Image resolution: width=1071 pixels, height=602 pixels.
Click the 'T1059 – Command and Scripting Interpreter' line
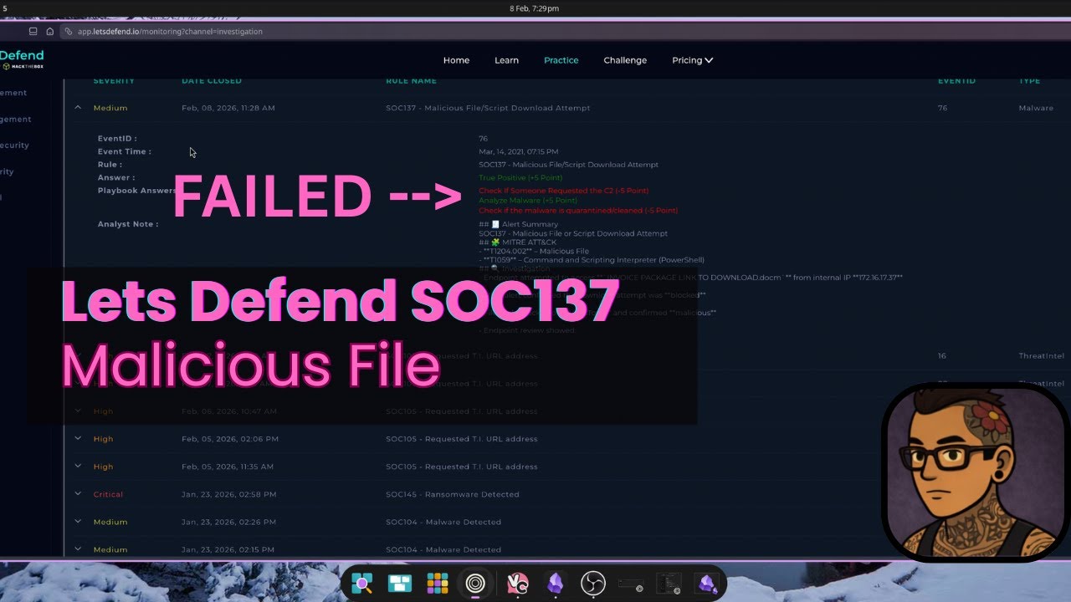click(x=593, y=260)
